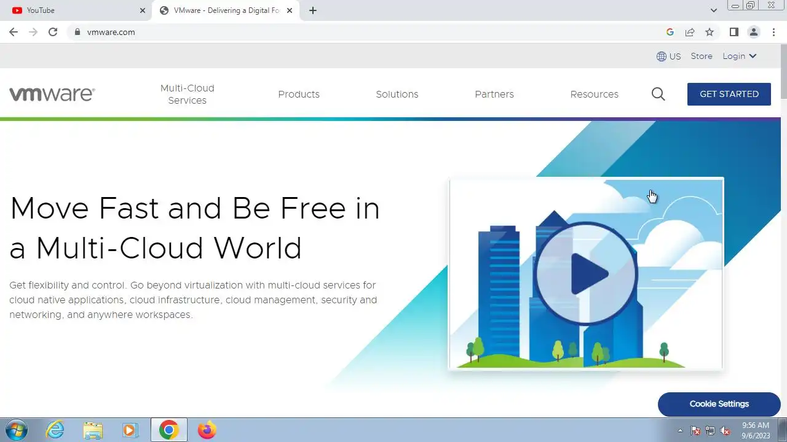Click the Action Center flag icon
787x442 pixels.
pyautogui.click(x=695, y=430)
